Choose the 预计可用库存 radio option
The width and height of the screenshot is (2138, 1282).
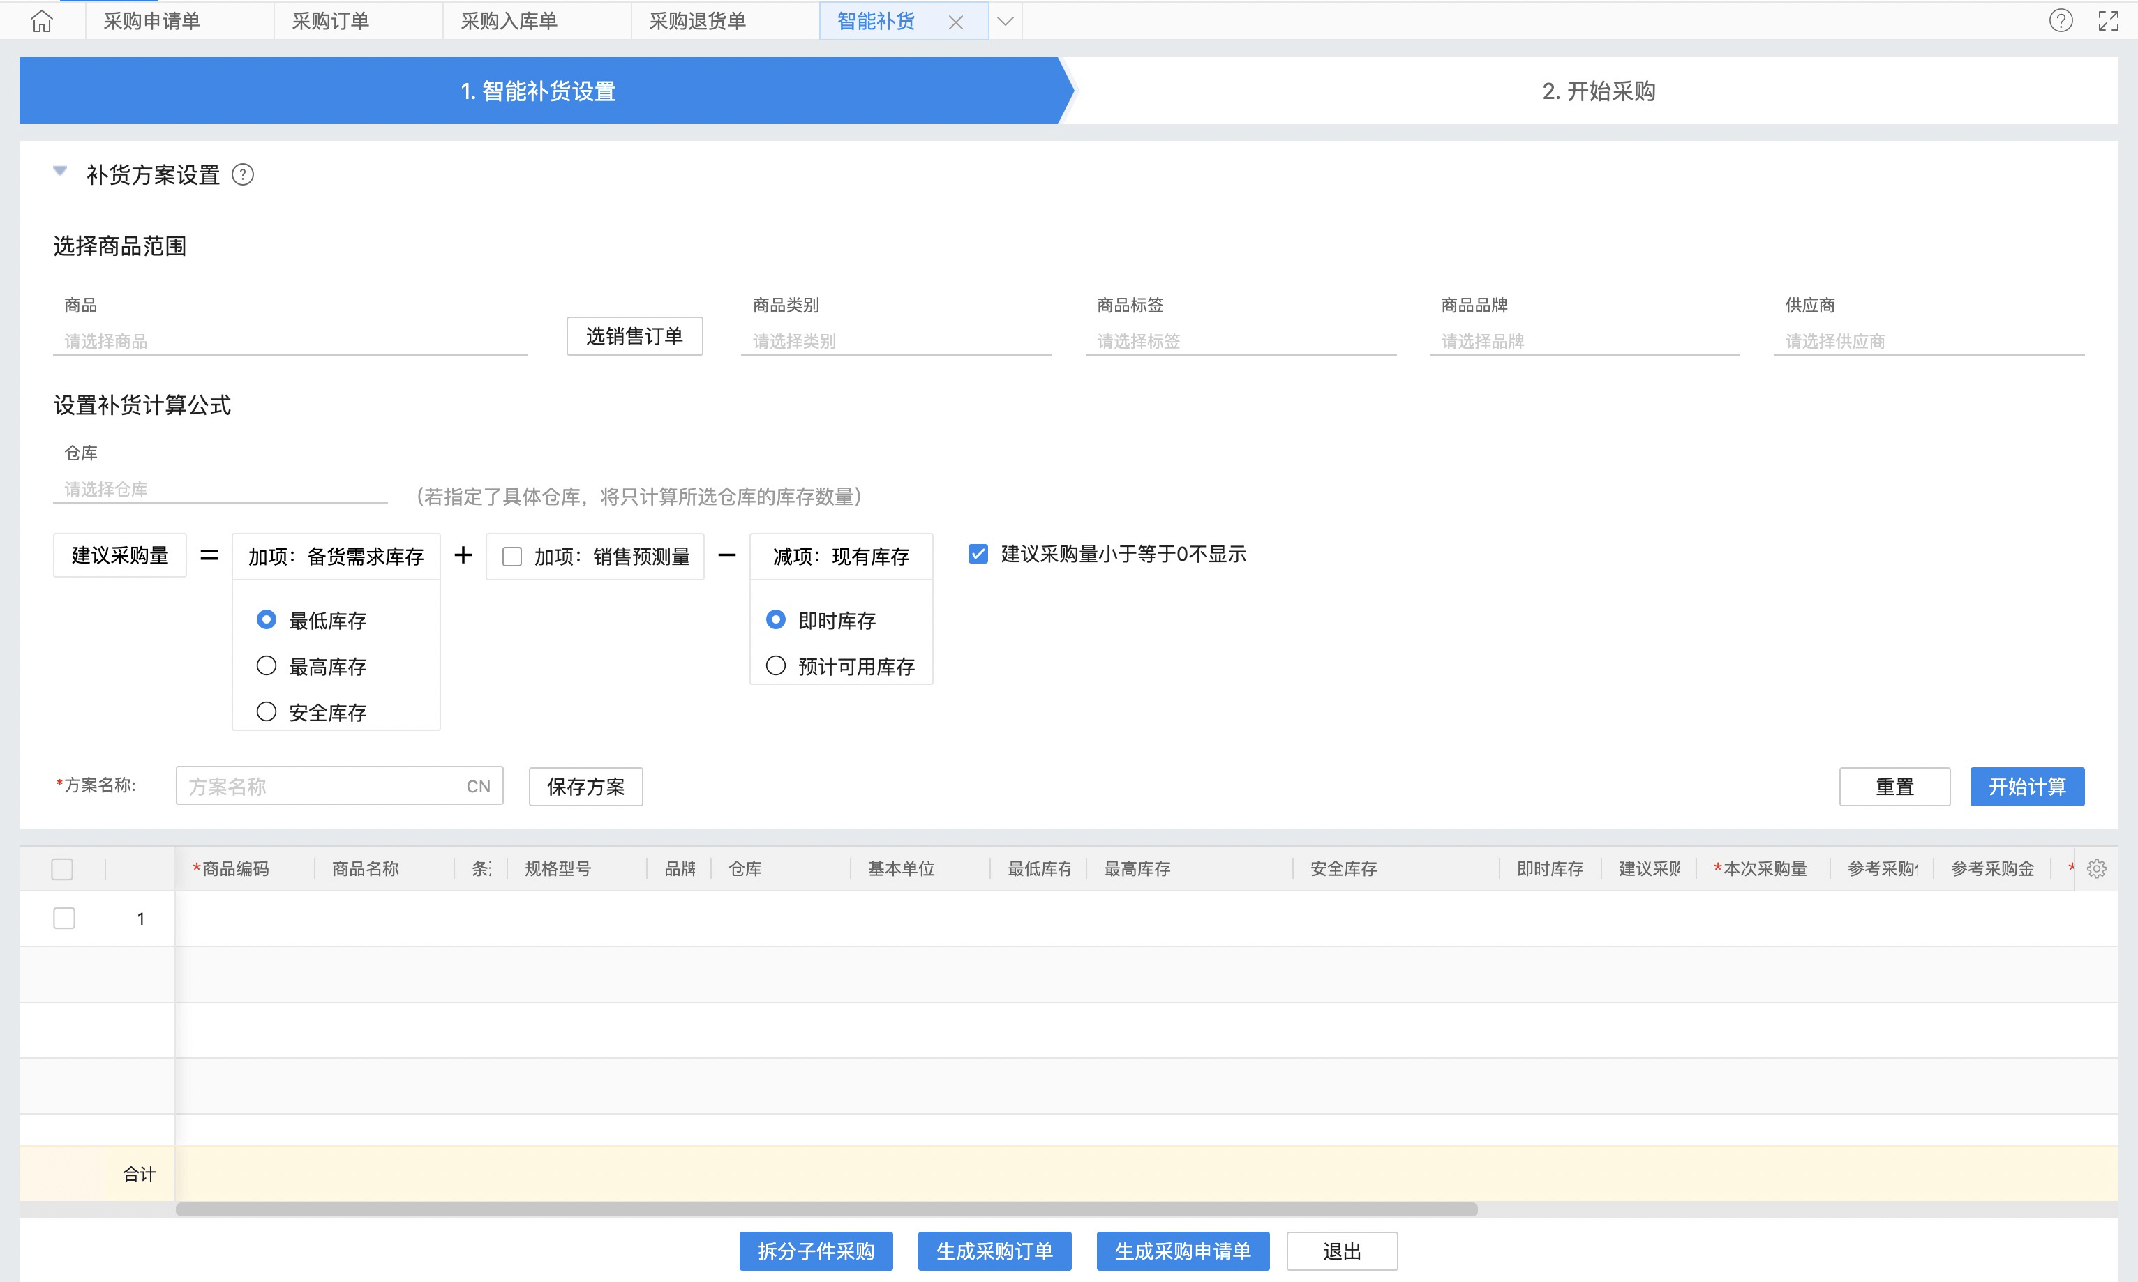point(776,666)
